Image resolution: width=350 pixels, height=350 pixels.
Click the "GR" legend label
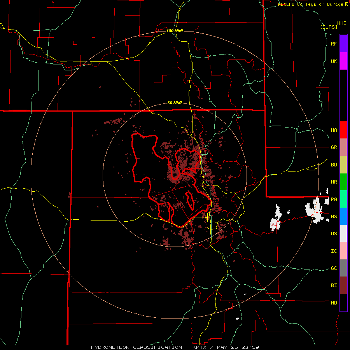(334, 147)
